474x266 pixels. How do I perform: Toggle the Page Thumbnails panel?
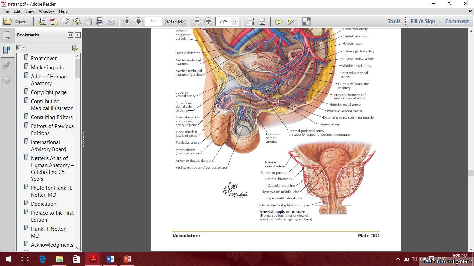tap(7, 35)
